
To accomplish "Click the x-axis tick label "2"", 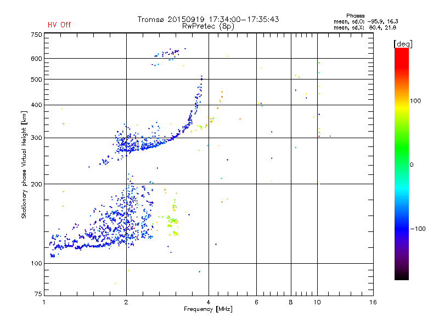I will pyautogui.click(x=126, y=302).
